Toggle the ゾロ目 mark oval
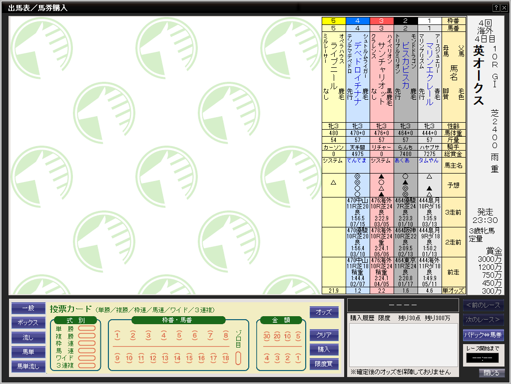 (x=239, y=358)
